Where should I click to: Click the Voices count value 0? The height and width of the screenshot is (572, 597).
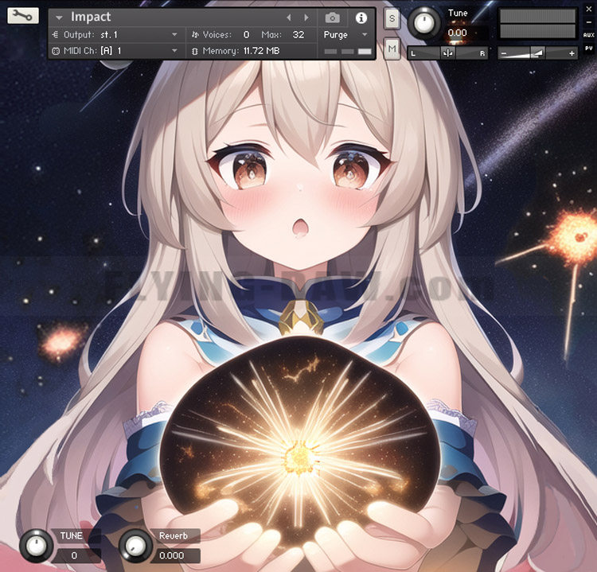246,35
